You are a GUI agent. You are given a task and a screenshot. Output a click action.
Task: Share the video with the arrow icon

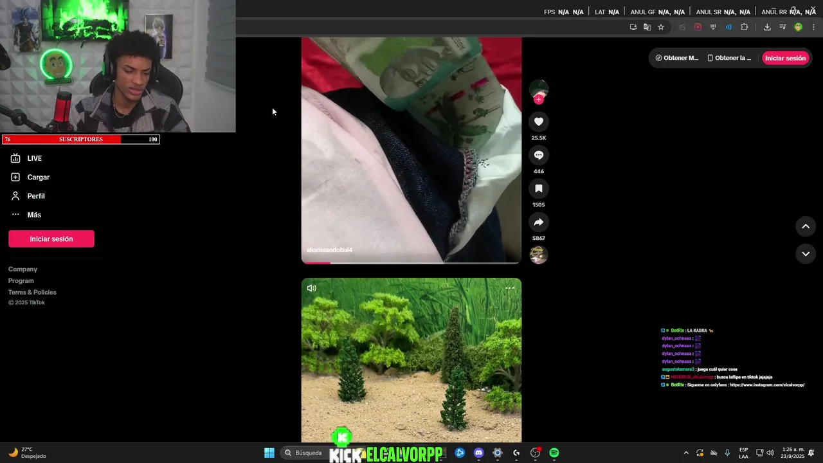point(539,222)
